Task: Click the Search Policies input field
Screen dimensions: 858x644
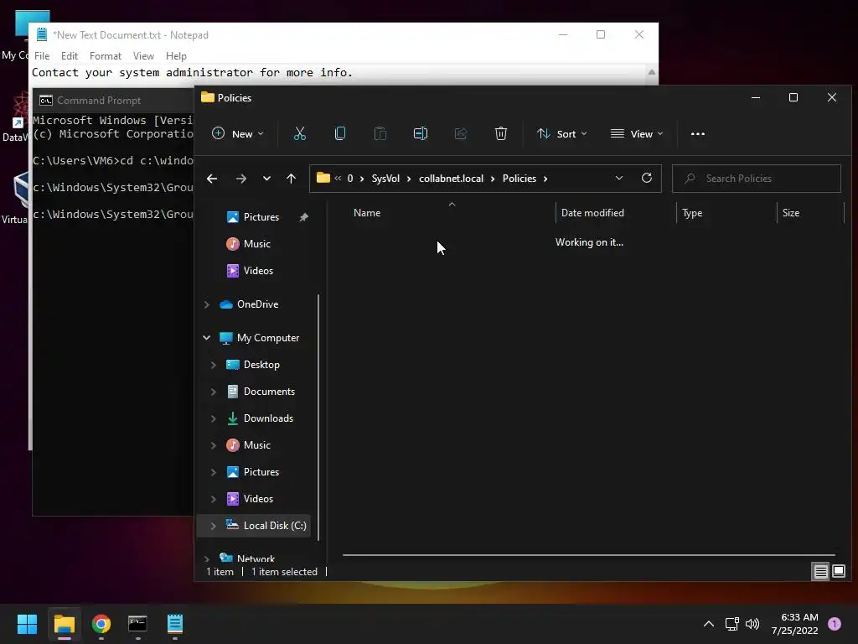Action: click(757, 179)
